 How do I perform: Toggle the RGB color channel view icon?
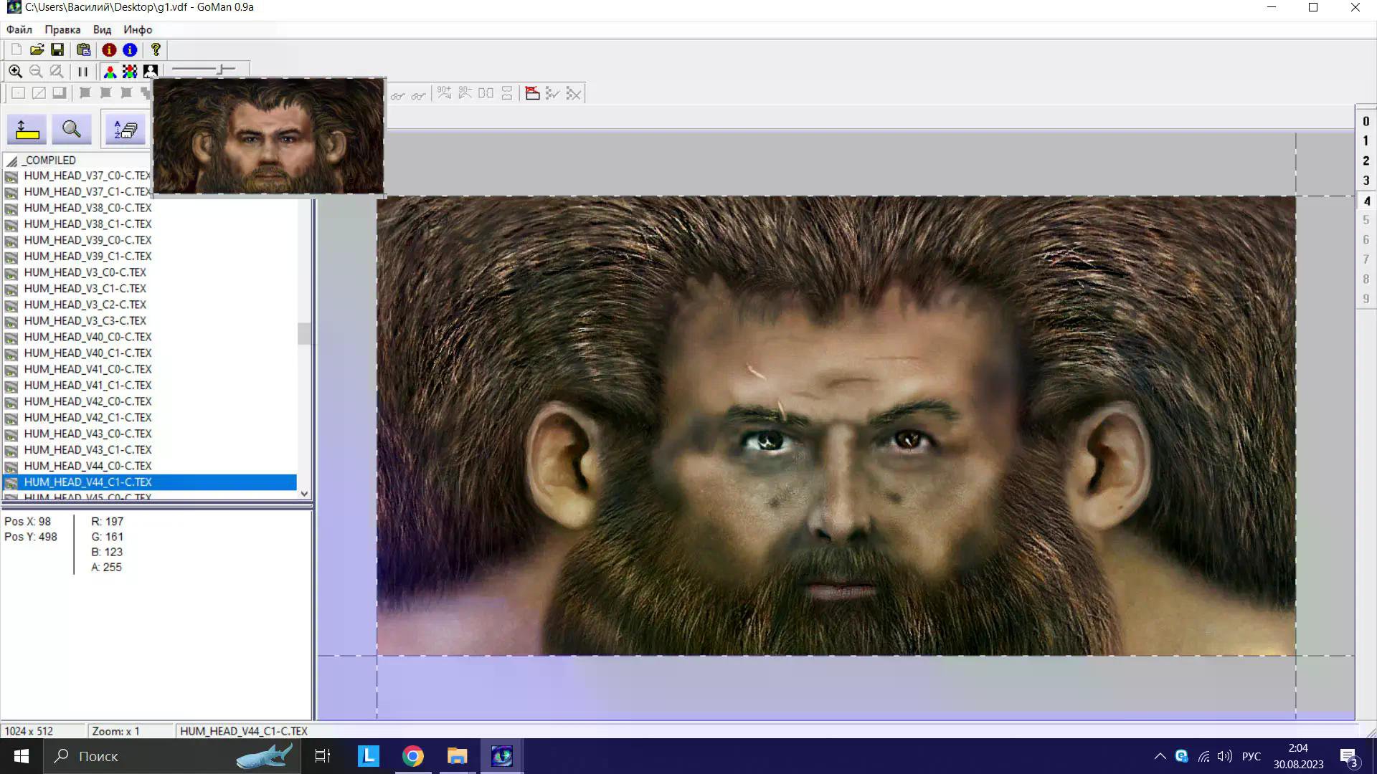coord(110,72)
